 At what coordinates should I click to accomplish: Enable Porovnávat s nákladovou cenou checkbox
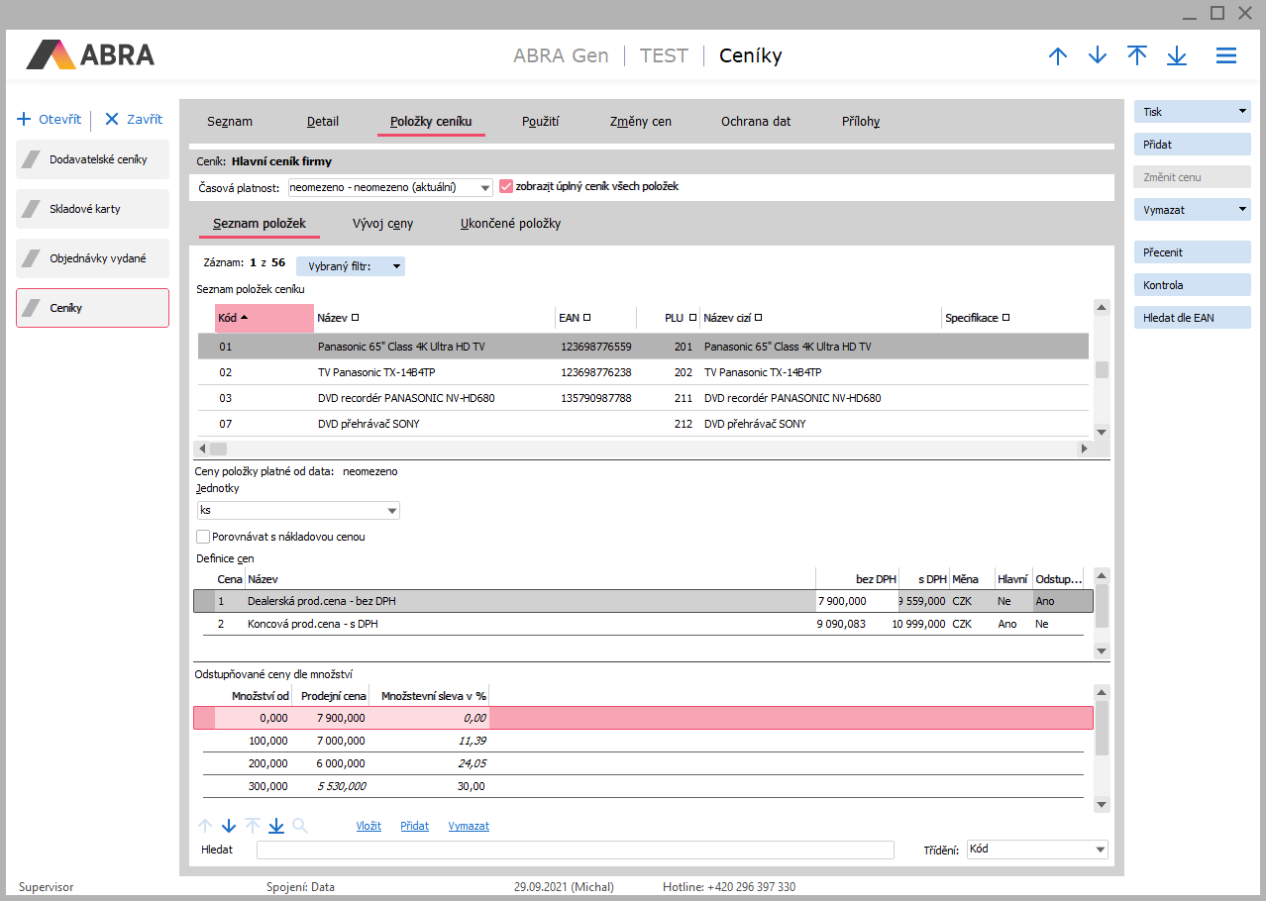(203, 537)
